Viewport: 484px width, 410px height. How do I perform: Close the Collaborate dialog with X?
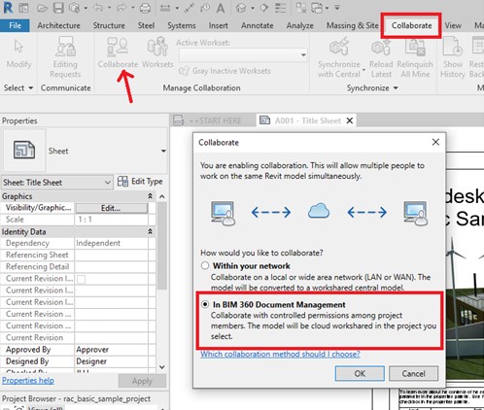(435, 142)
